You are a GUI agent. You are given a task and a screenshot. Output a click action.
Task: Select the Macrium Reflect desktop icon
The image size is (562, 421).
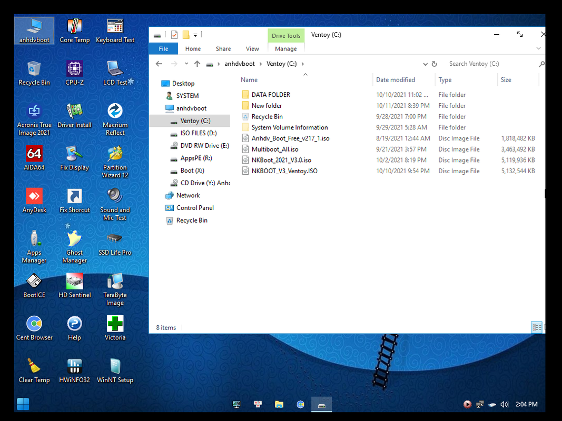pos(115,119)
